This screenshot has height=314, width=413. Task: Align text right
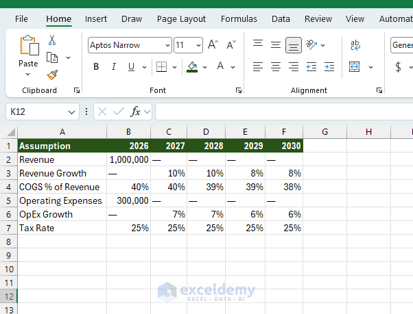coord(294,66)
